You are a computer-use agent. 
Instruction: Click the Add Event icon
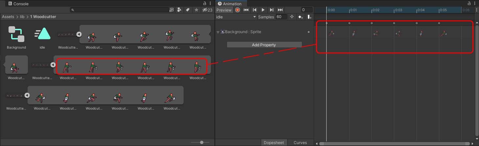tap(309, 17)
